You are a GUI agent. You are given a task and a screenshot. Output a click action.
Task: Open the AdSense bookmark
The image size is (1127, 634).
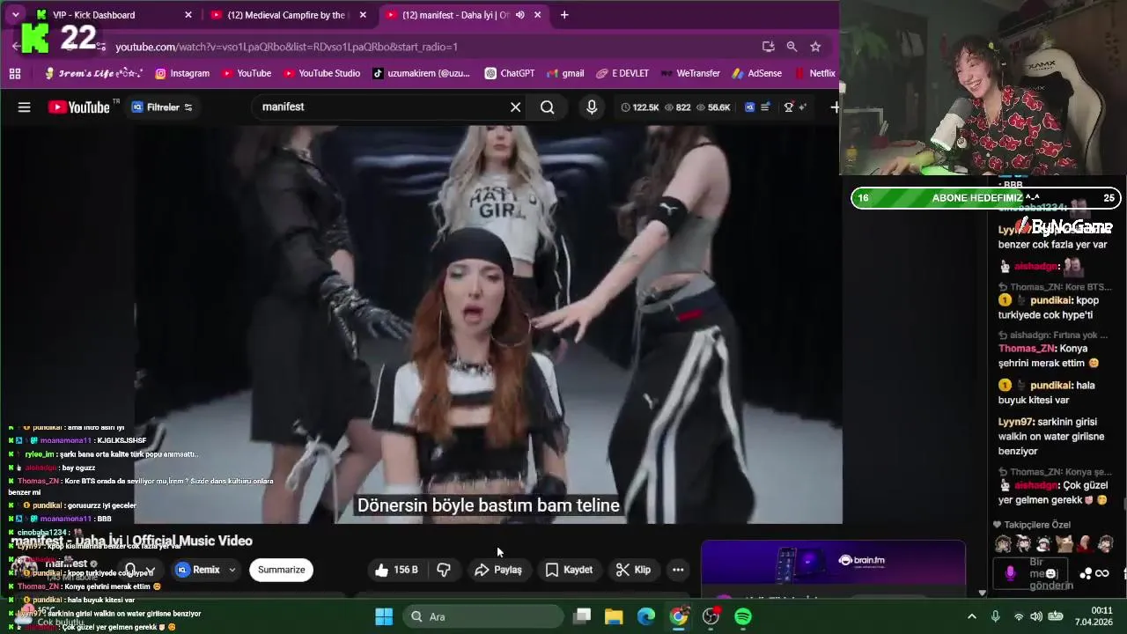[x=756, y=74]
